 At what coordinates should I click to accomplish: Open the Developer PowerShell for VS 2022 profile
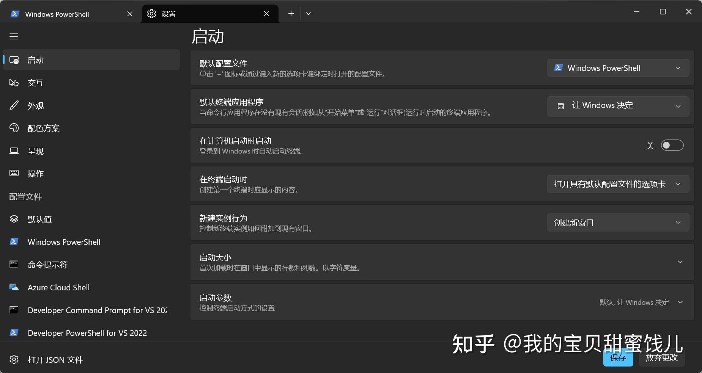click(87, 333)
